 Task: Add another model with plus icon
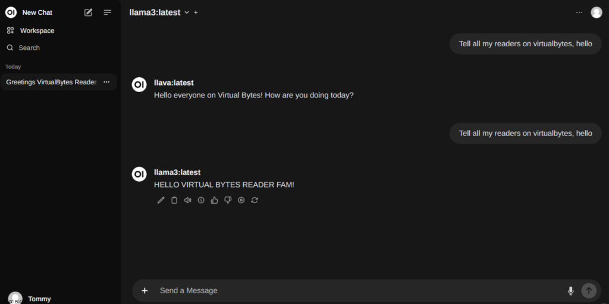(196, 12)
